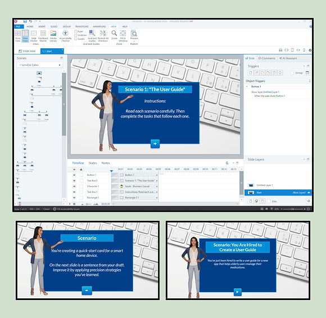Open the SLIDES ribbon tab

pyautogui.click(x=54, y=26)
